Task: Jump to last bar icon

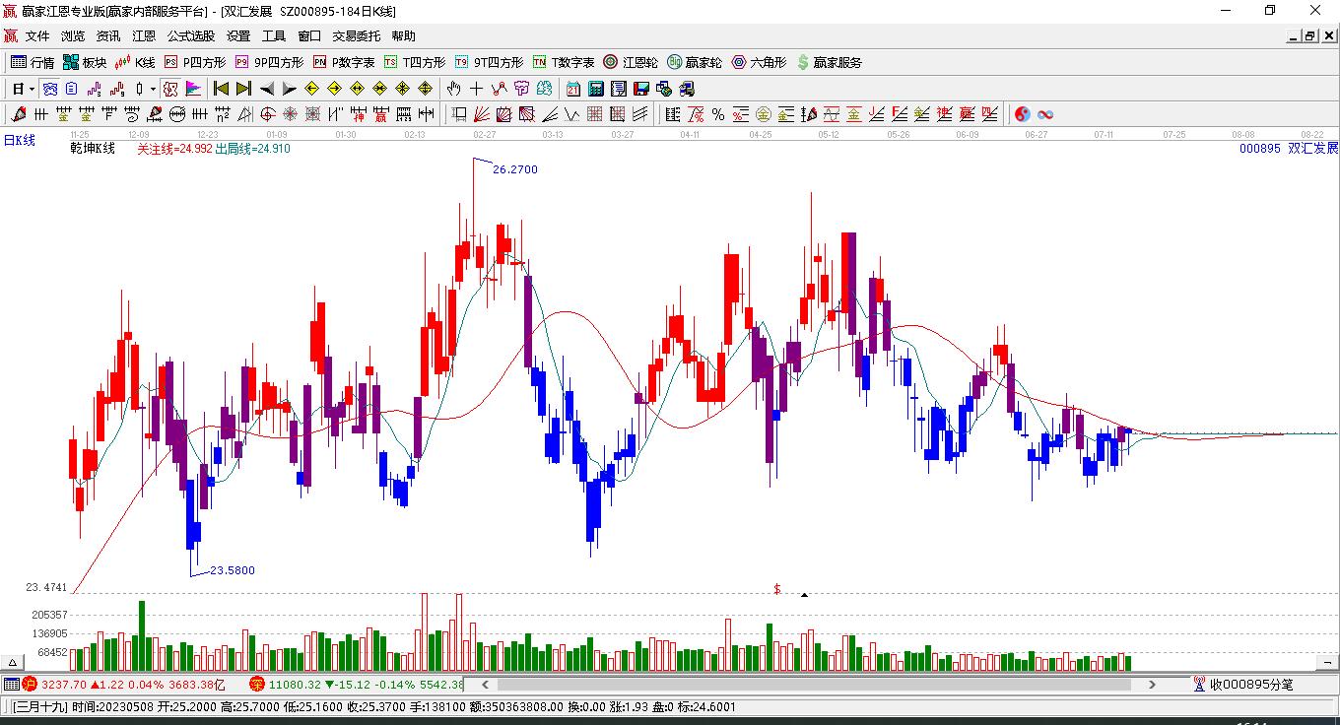Action: tap(242, 89)
